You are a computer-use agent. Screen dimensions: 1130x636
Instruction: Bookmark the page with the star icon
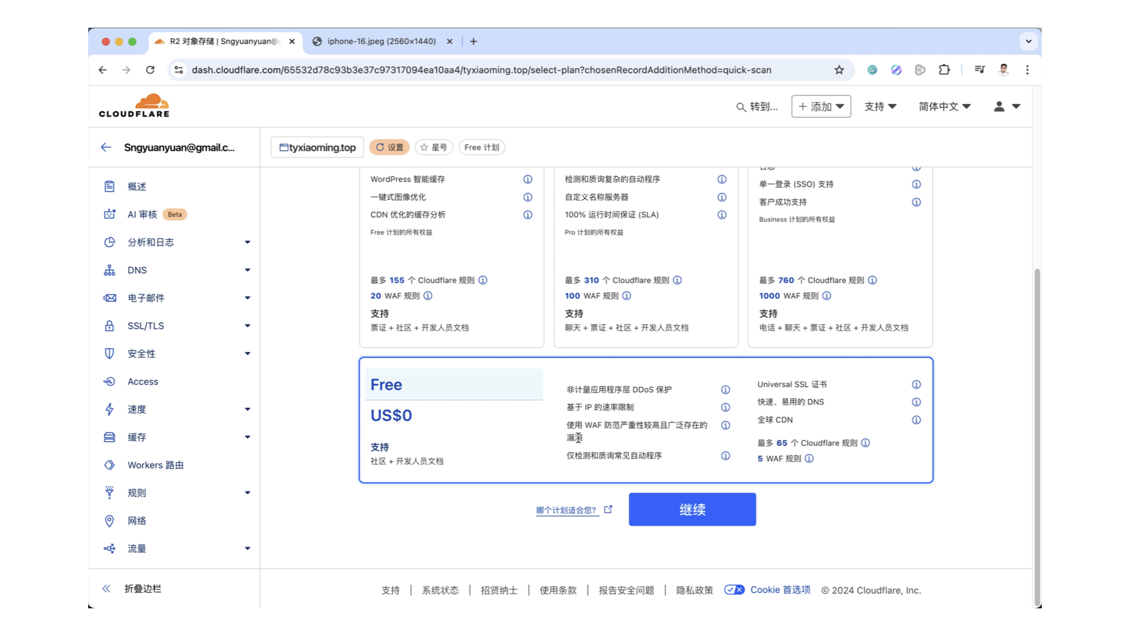coord(839,70)
